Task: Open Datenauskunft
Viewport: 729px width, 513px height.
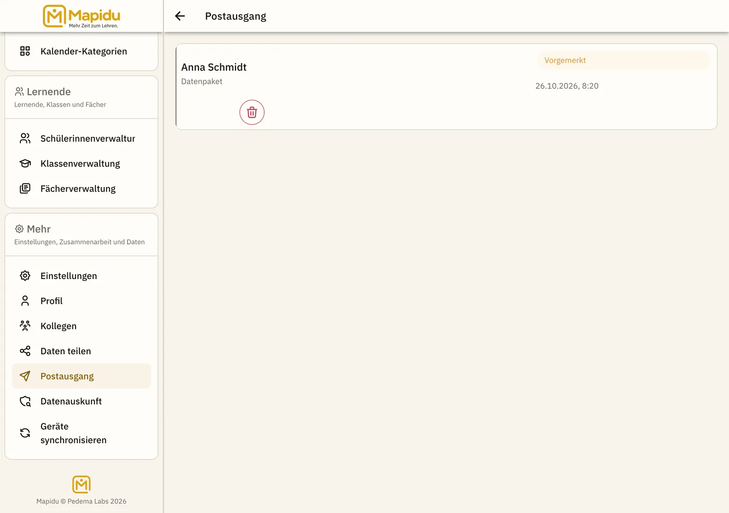Action: point(82,401)
